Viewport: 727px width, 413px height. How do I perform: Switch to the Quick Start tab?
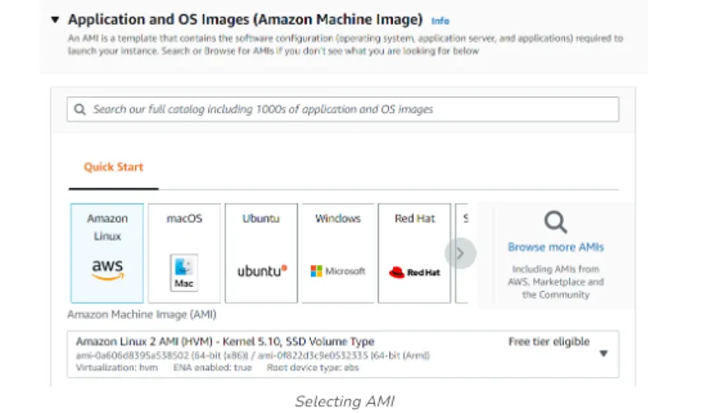(113, 167)
